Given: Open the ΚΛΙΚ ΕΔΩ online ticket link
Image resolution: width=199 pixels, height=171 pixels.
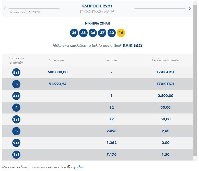Looking at the screenshot, I should (132, 45).
